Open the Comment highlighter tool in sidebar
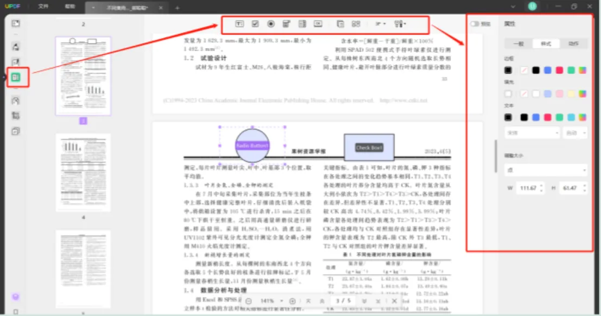 coord(16,47)
